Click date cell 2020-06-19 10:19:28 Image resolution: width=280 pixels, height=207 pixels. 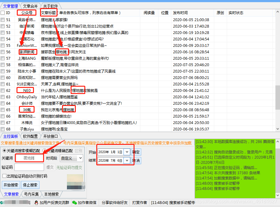[x=191, y=32]
